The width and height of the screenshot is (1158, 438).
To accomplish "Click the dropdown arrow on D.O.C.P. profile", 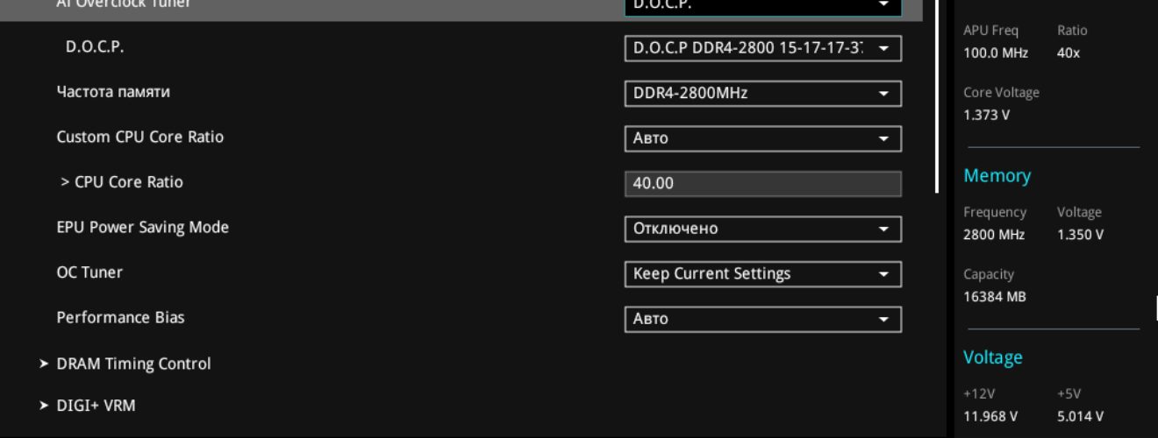I will pos(883,49).
